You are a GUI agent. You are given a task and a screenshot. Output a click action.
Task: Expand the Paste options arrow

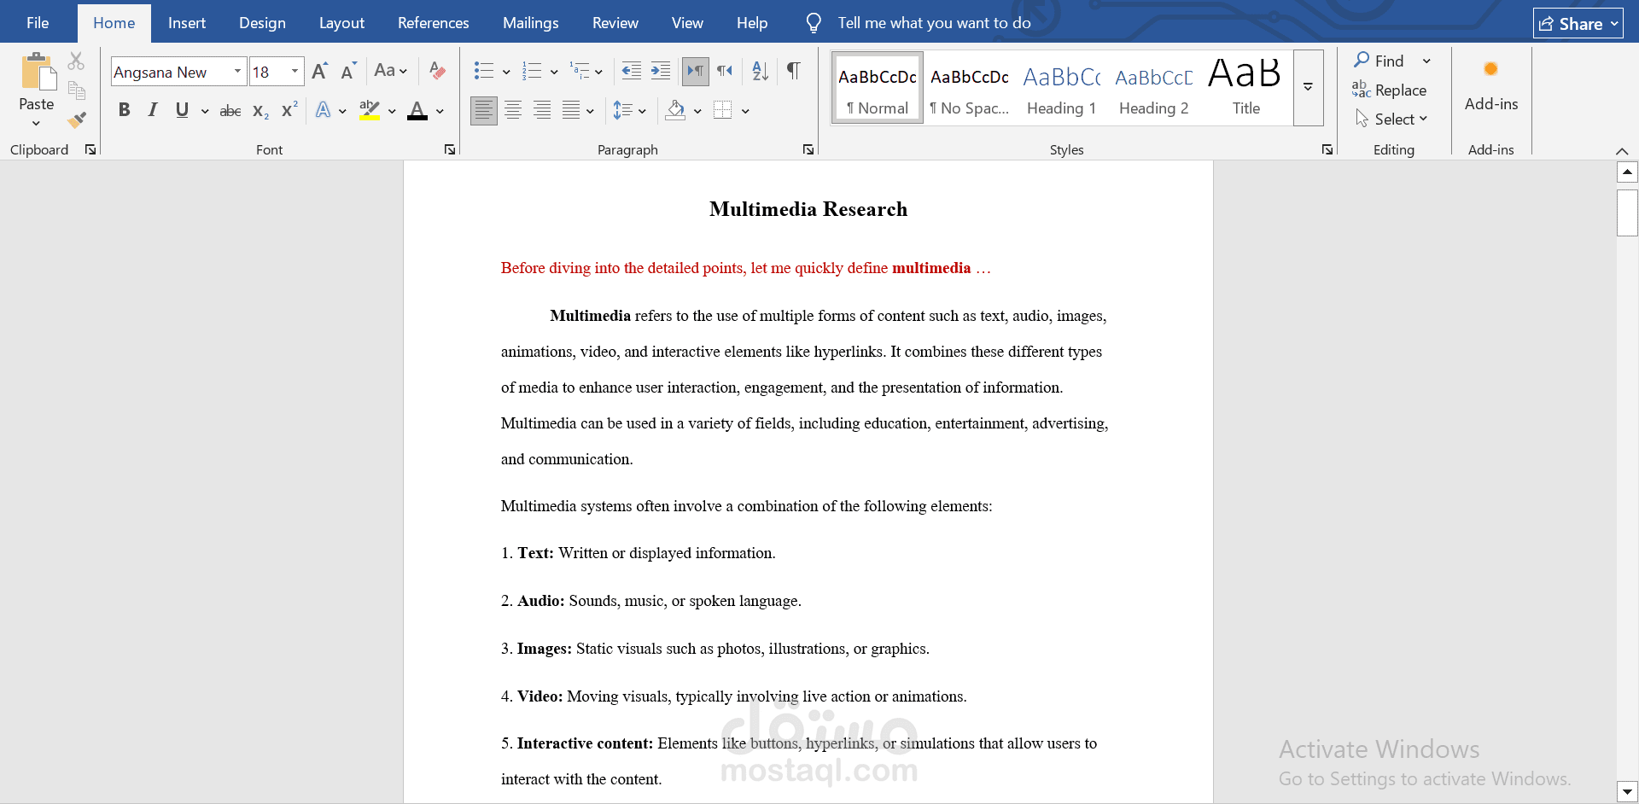[x=36, y=124]
